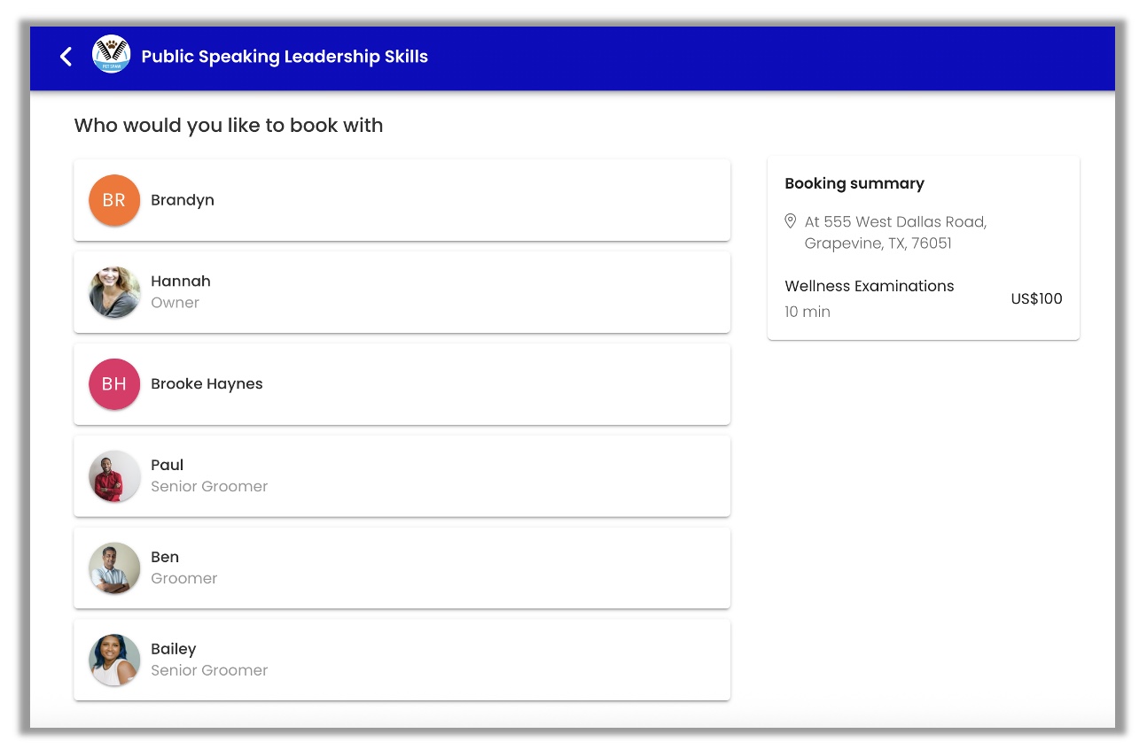Book with Brandyn by clicking his name
Screen dimensions: 1147x749
coord(183,200)
